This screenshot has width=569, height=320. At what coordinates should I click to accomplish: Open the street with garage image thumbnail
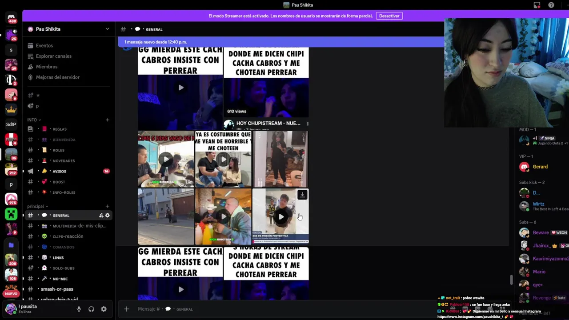[x=166, y=216]
